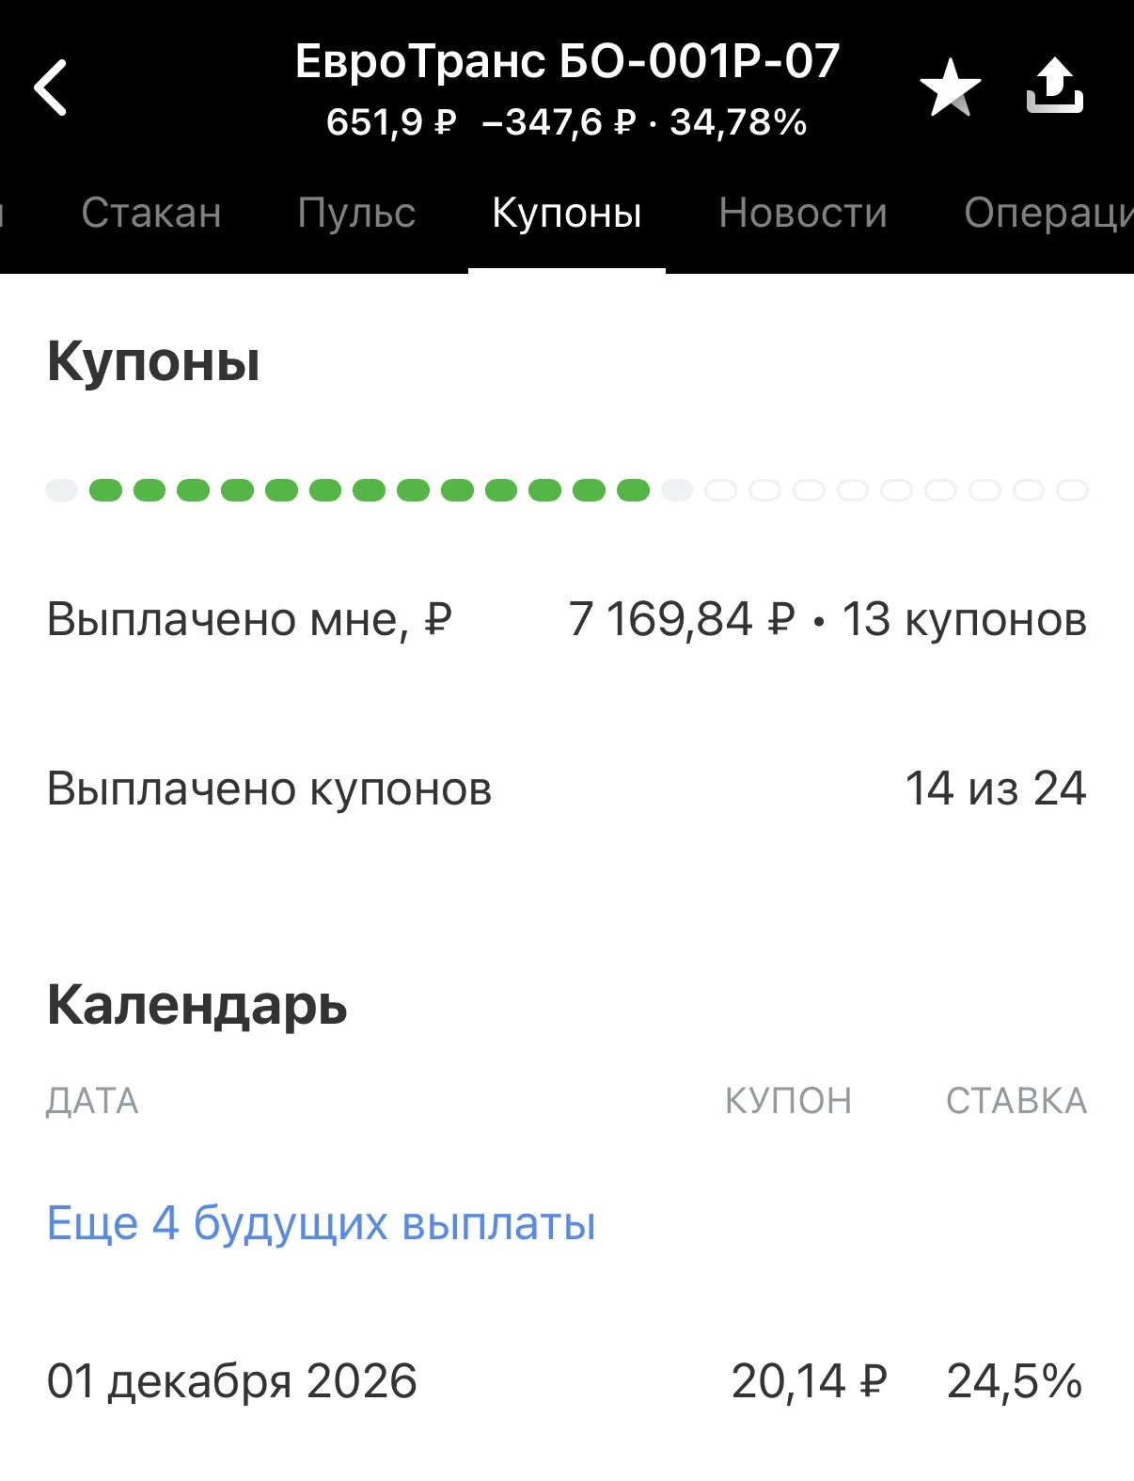Select the Купоны tab

[x=567, y=213]
